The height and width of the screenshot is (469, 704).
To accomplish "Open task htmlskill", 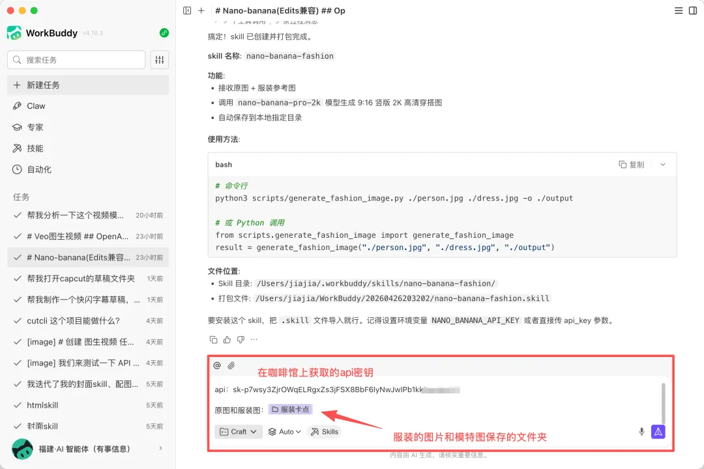I will pyautogui.click(x=87, y=405).
